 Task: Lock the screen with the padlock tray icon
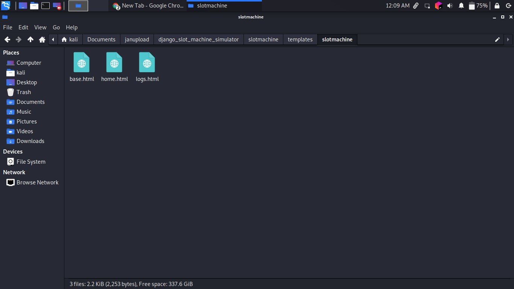[x=497, y=6]
